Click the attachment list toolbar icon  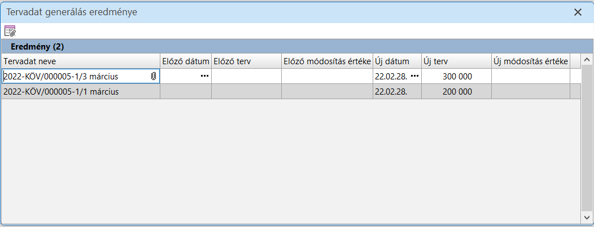[x=10, y=31]
